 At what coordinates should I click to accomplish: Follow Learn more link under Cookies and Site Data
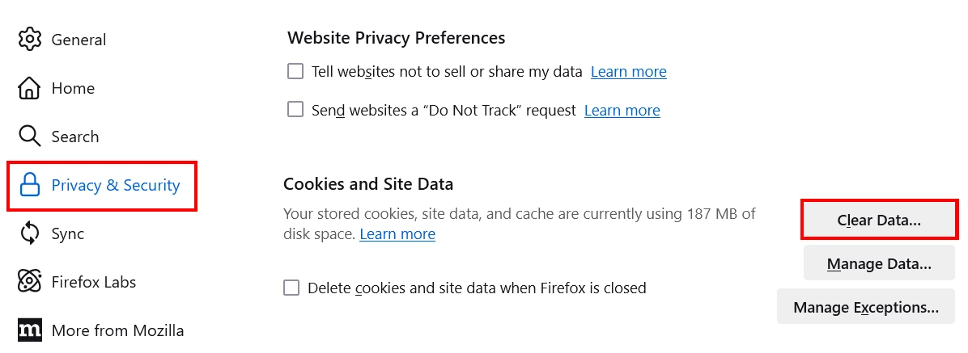397,234
